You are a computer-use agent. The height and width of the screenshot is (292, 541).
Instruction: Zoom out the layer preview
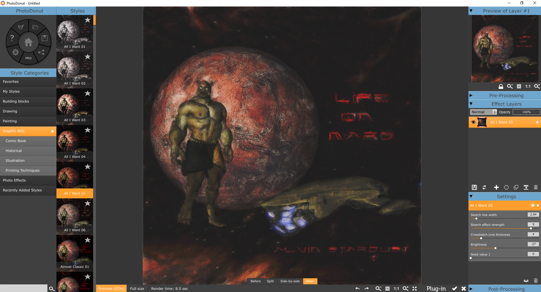coord(510,86)
